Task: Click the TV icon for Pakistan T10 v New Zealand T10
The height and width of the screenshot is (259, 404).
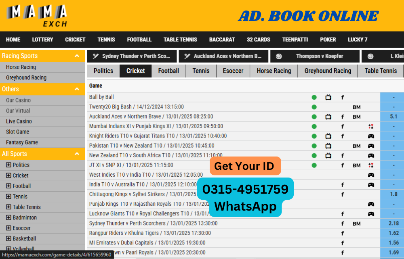Action: coord(328,146)
